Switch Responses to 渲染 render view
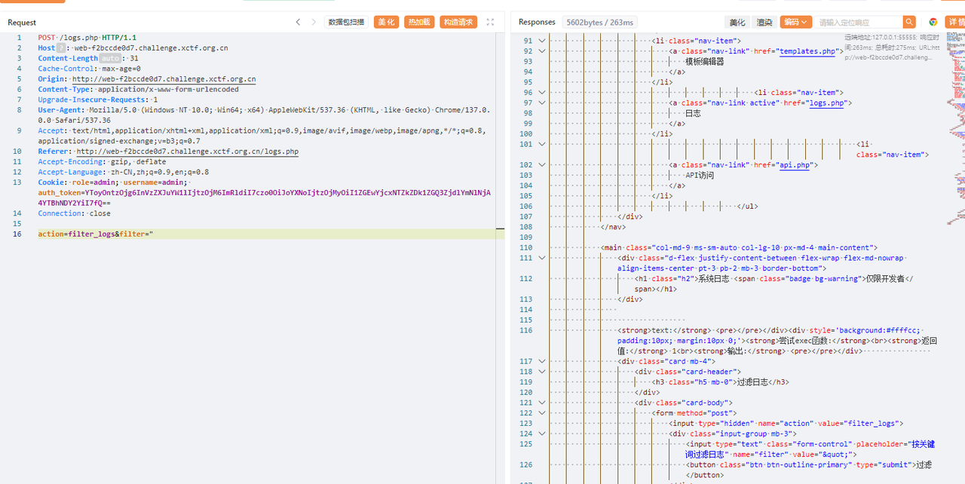Screen dimensions: 965x484 click(x=764, y=23)
